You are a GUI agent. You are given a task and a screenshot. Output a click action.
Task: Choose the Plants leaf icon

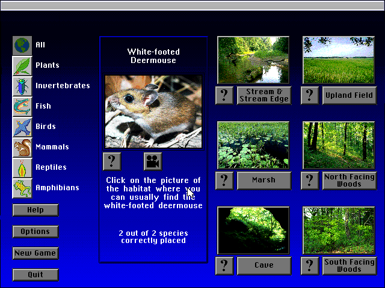pos(22,66)
